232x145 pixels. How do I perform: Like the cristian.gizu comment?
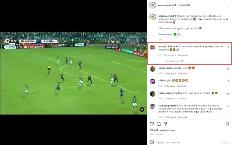coord(228,81)
